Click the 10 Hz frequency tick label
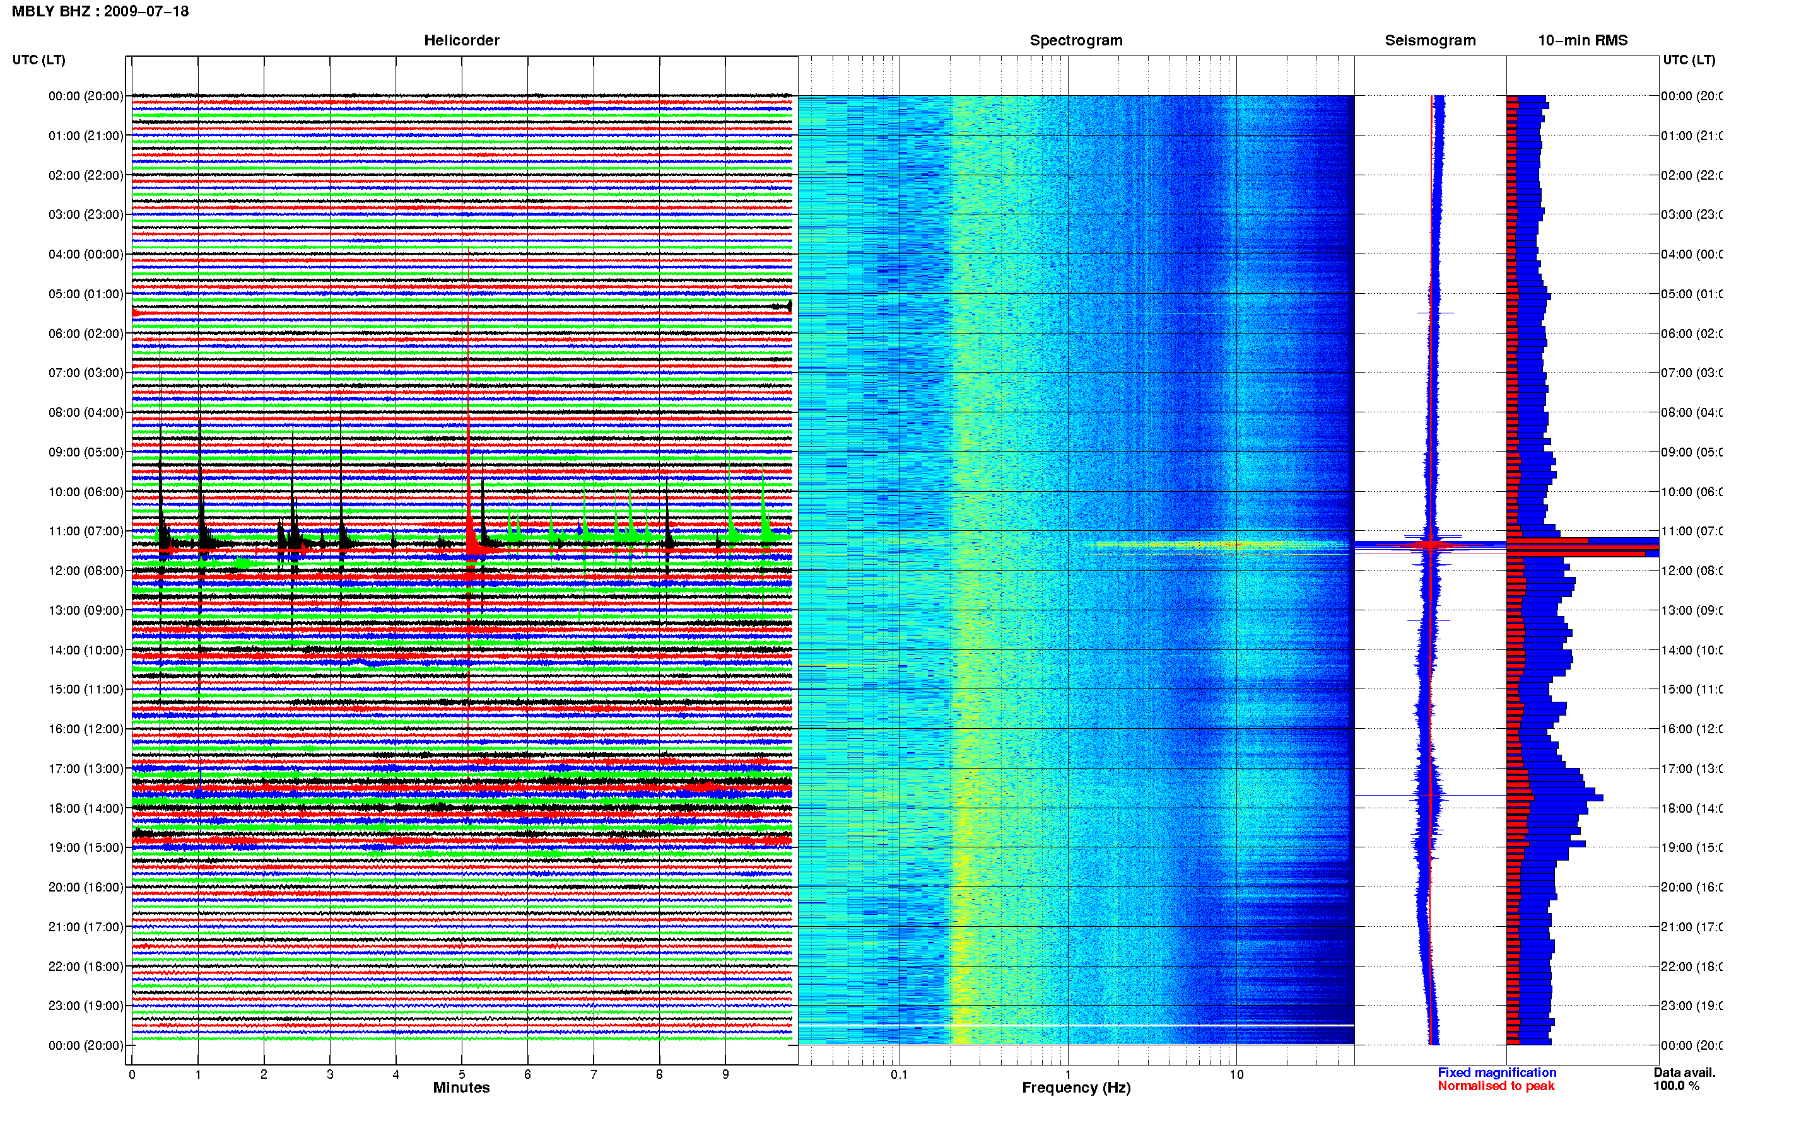 [1236, 1074]
